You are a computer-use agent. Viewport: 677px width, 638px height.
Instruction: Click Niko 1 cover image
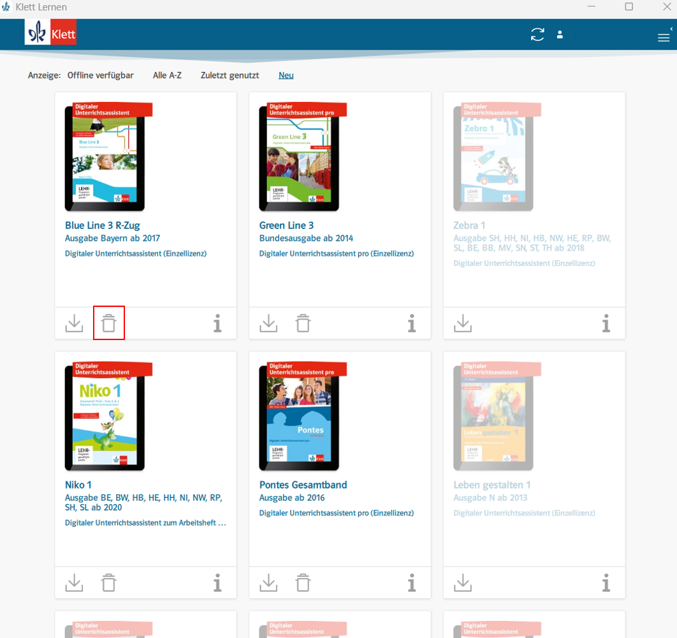click(x=108, y=416)
